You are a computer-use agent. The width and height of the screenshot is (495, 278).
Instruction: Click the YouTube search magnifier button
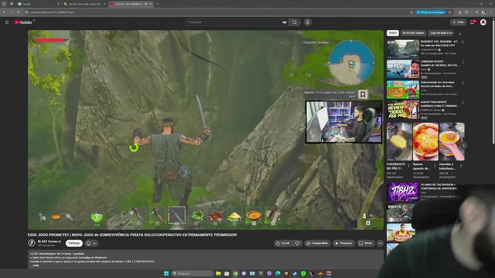[294, 22]
